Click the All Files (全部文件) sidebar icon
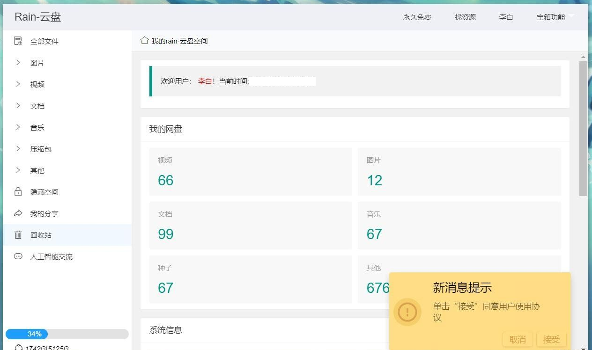This screenshot has width=592, height=350. 18,41
